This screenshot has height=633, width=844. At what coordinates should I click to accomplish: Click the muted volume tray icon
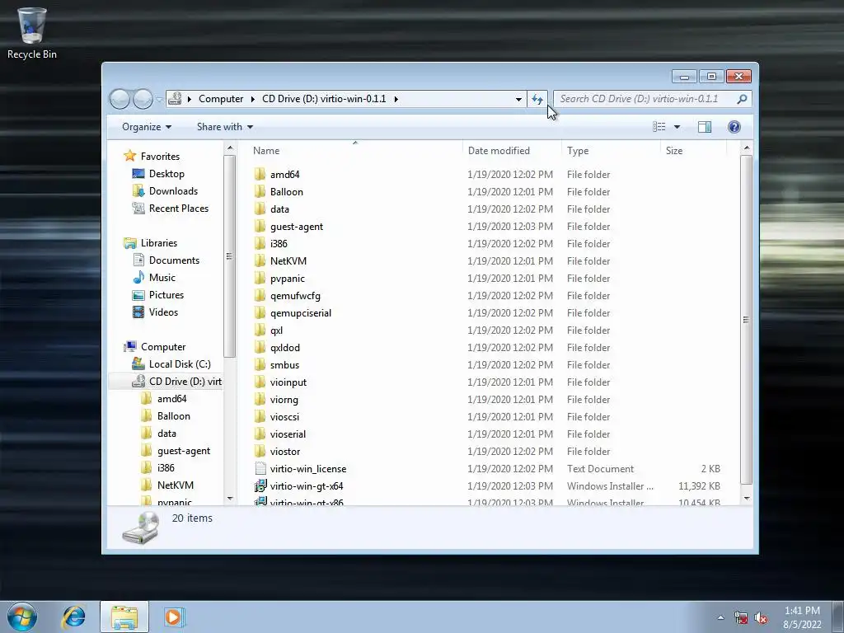coord(761,617)
